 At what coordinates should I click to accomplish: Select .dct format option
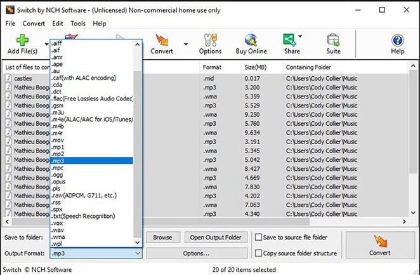coord(91,91)
